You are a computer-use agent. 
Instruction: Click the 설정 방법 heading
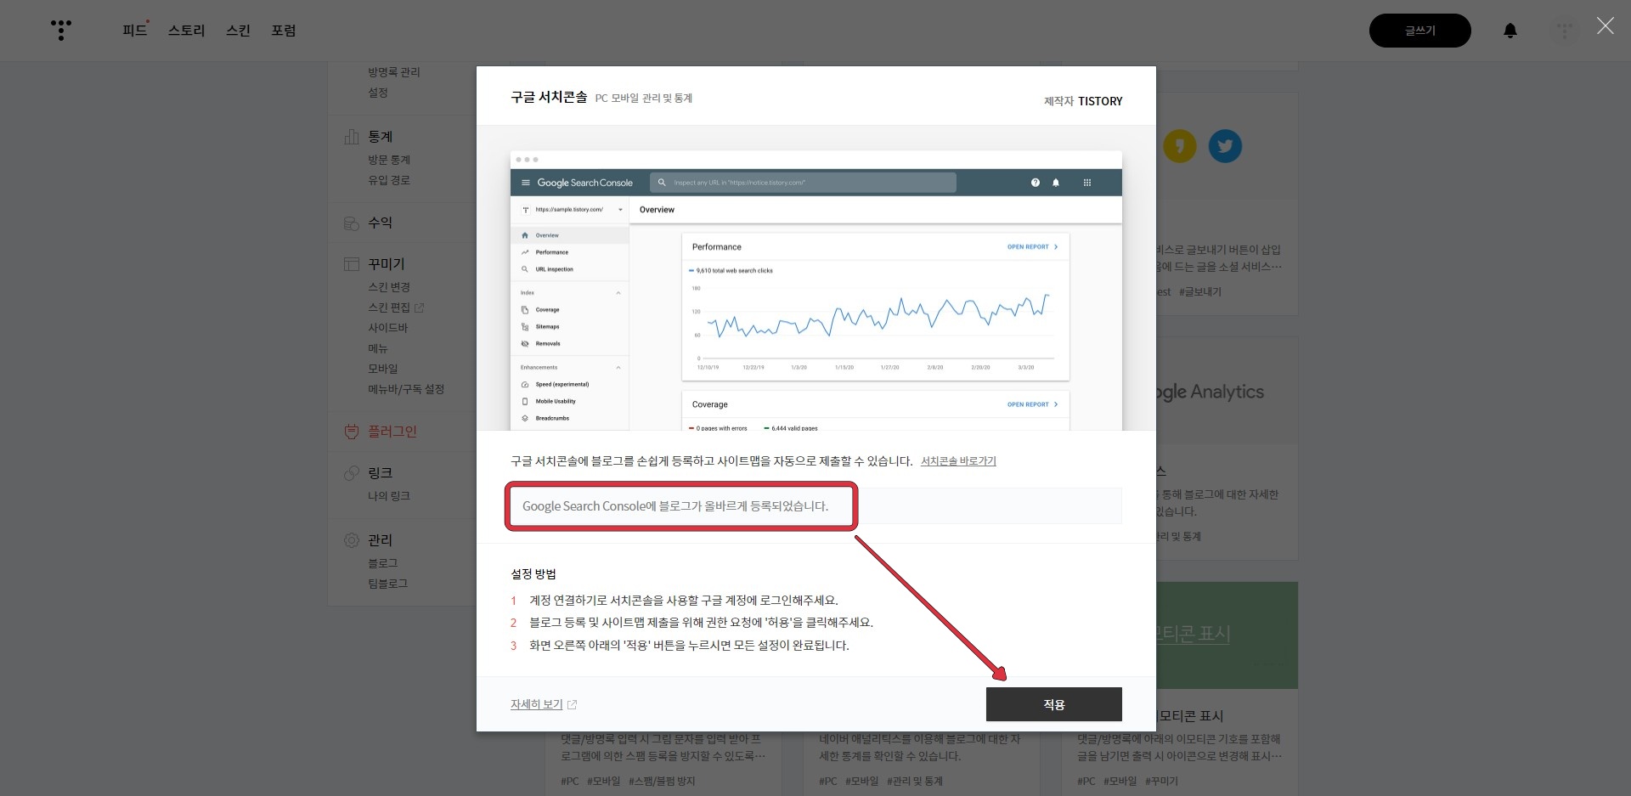(533, 574)
